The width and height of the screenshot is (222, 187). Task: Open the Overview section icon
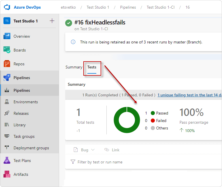tap(7, 36)
